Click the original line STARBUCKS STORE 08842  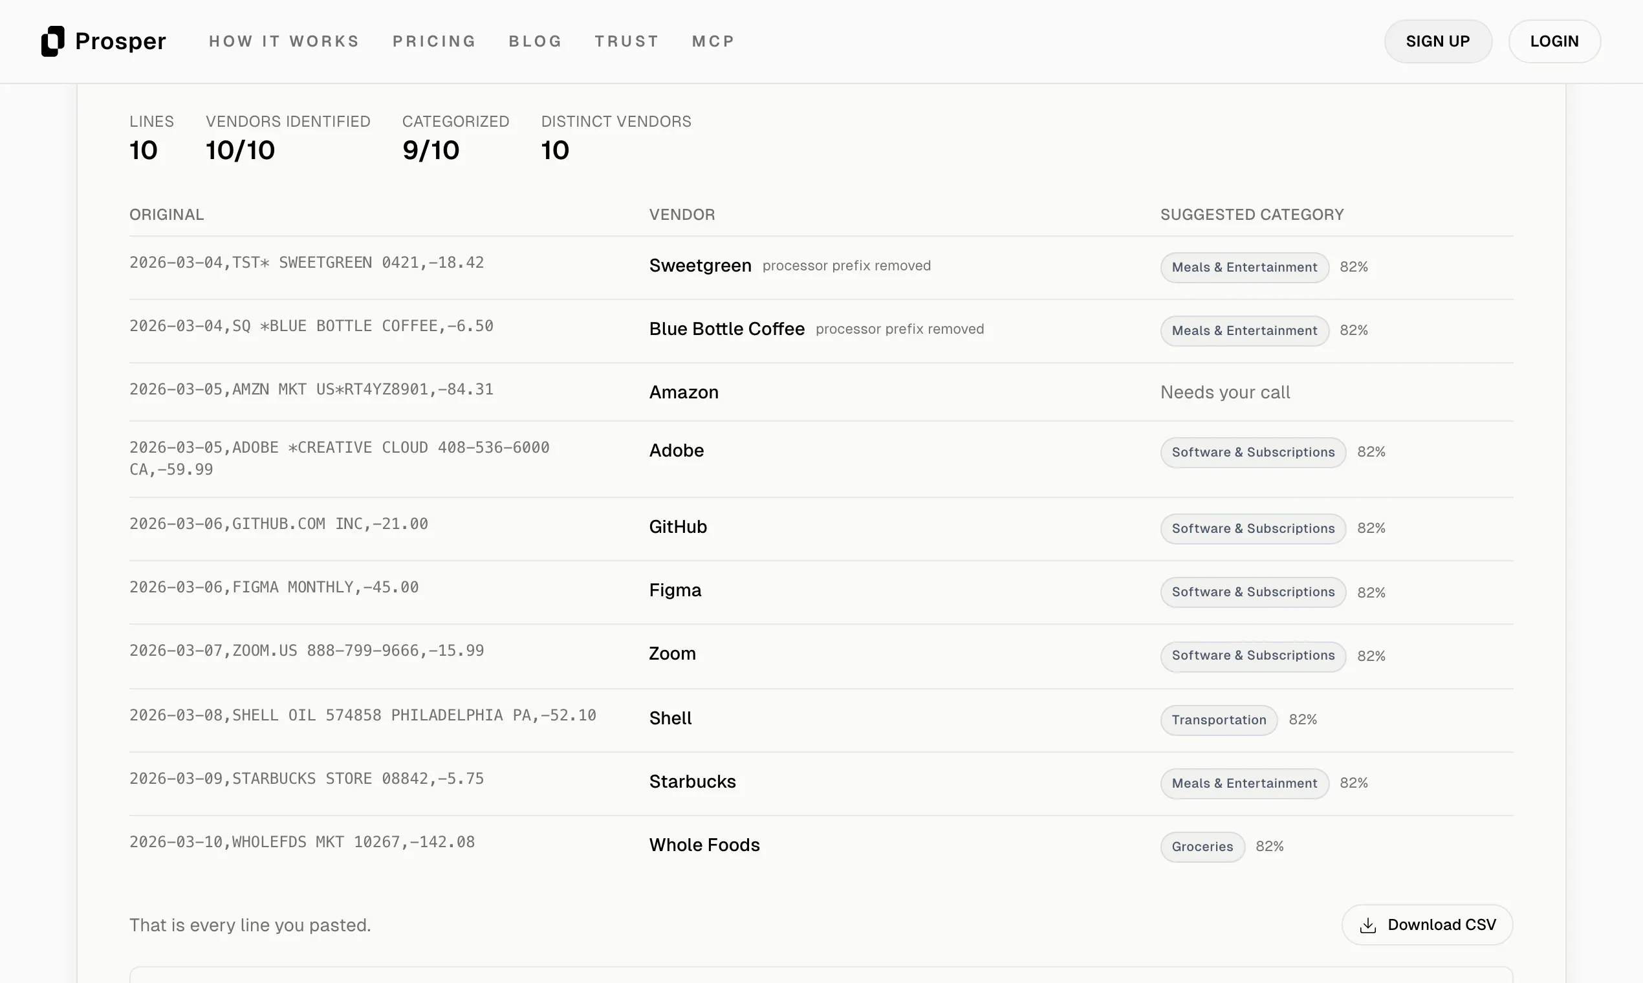click(307, 779)
